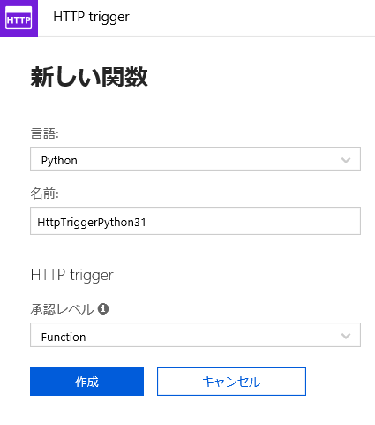Click the 作成 button

(x=86, y=381)
